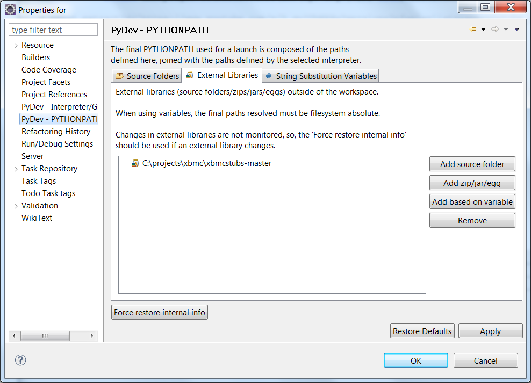Expand the Task Repository tree node
The image size is (531, 383).
click(x=15, y=169)
